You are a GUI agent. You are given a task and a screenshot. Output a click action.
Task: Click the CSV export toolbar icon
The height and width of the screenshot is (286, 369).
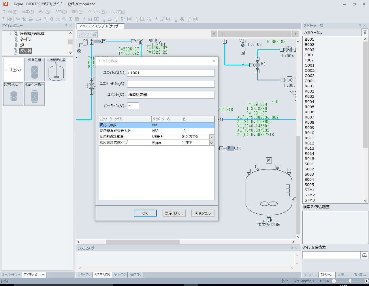[195, 19]
